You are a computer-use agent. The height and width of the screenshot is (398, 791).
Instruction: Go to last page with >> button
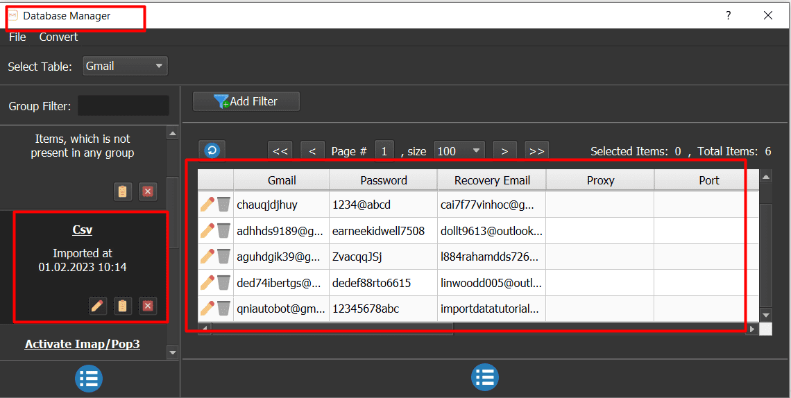click(537, 151)
